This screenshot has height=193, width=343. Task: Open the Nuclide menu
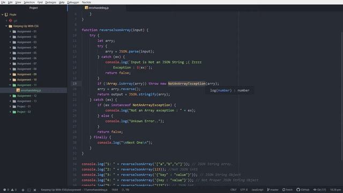coord(86,2)
